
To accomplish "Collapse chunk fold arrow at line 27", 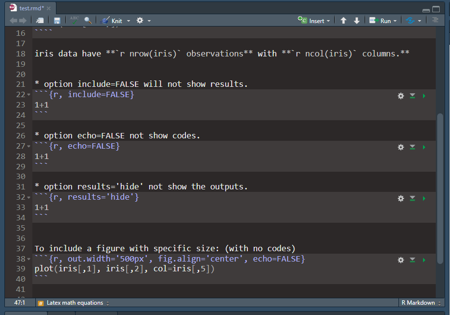I will click(28, 146).
